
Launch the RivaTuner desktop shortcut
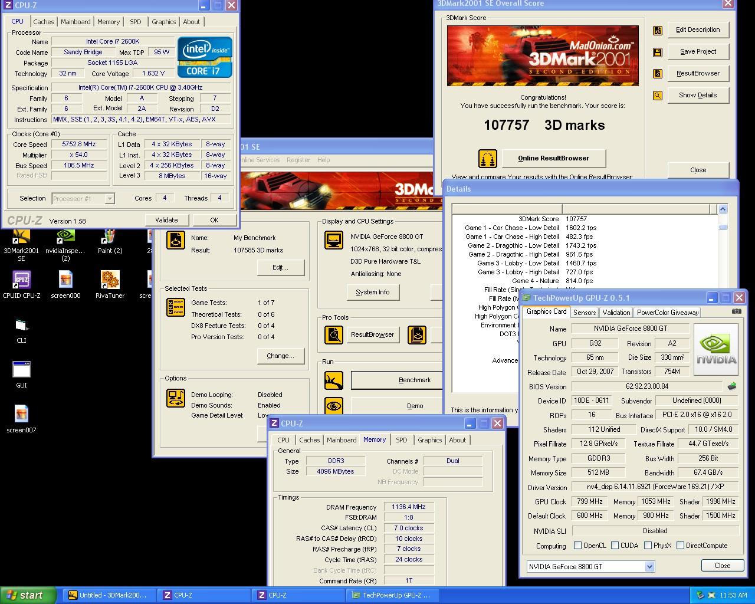(x=110, y=284)
